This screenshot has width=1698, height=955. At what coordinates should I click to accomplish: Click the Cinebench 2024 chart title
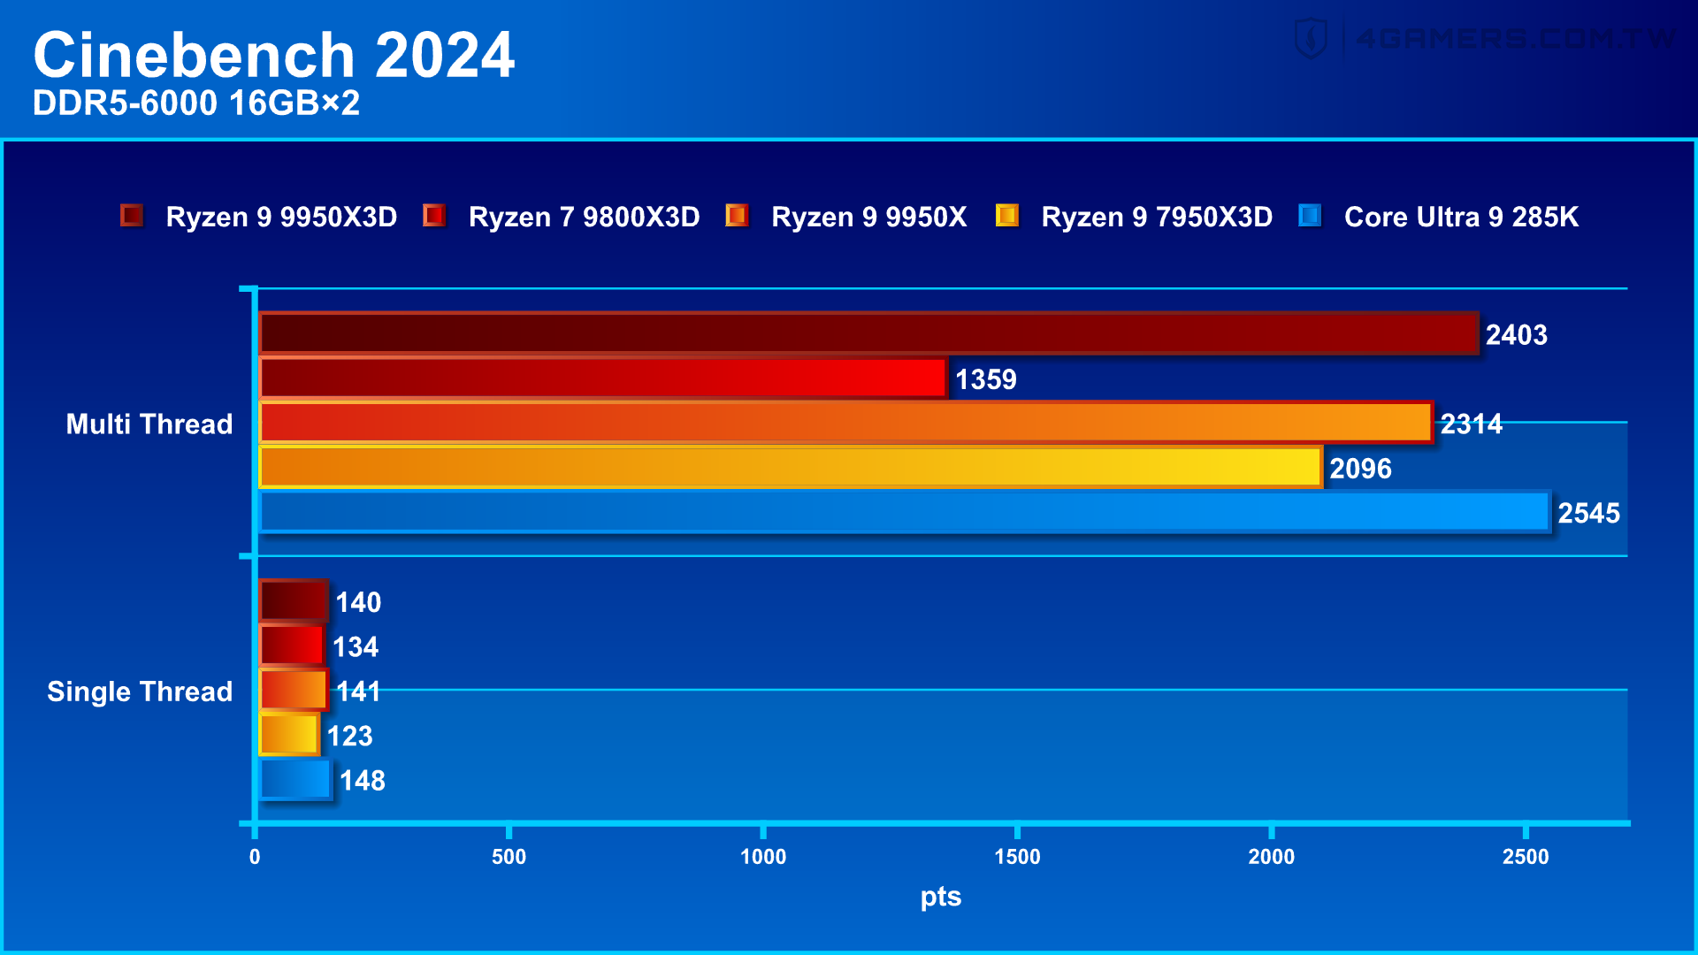(x=274, y=55)
